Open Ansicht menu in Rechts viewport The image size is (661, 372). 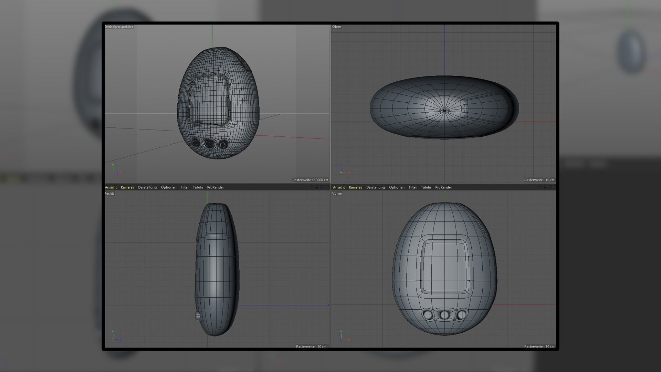point(111,187)
